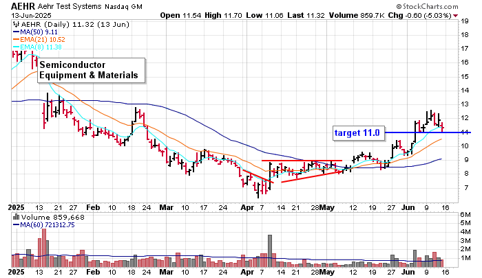Click the 19 price axis label
Screen dimensions: 482x278
pyautogui.click(x=465, y=21)
